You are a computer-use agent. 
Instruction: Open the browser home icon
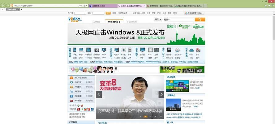point(266,6)
